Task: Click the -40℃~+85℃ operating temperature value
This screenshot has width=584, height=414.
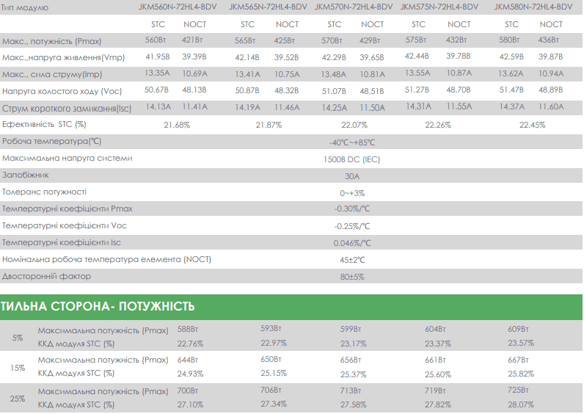Action: tap(351, 142)
